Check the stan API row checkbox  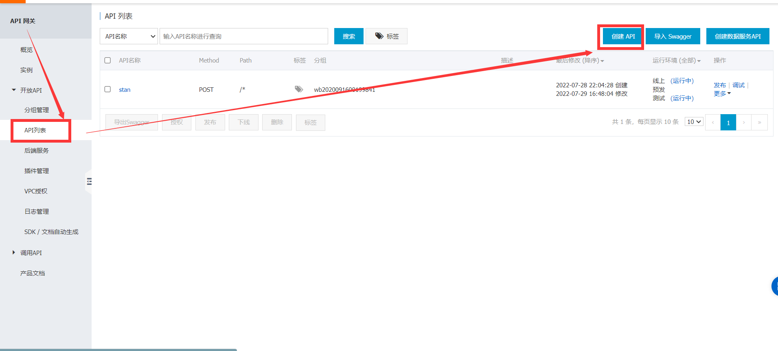pos(107,89)
